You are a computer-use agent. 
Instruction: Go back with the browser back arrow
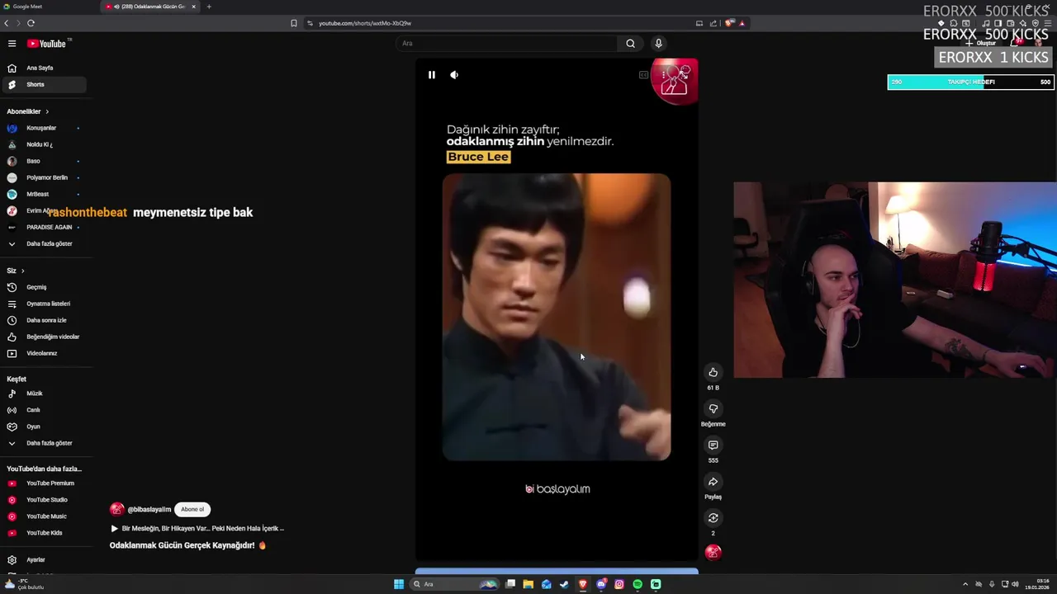coord(7,23)
